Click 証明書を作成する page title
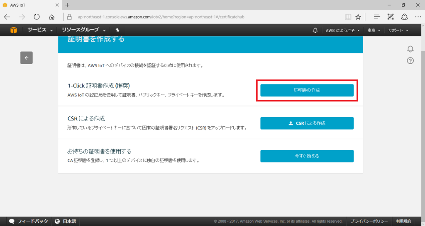The height and width of the screenshot is (226, 425). click(x=96, y=39)
